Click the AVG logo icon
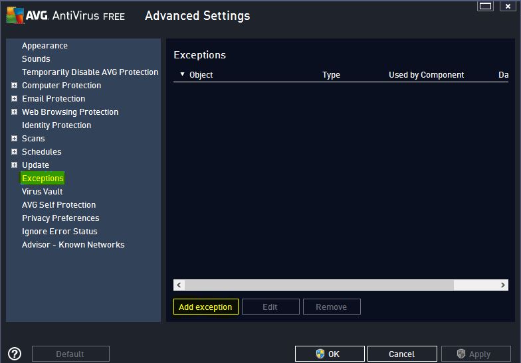This screenshot has height=363, width=521. tap(15, 15)
